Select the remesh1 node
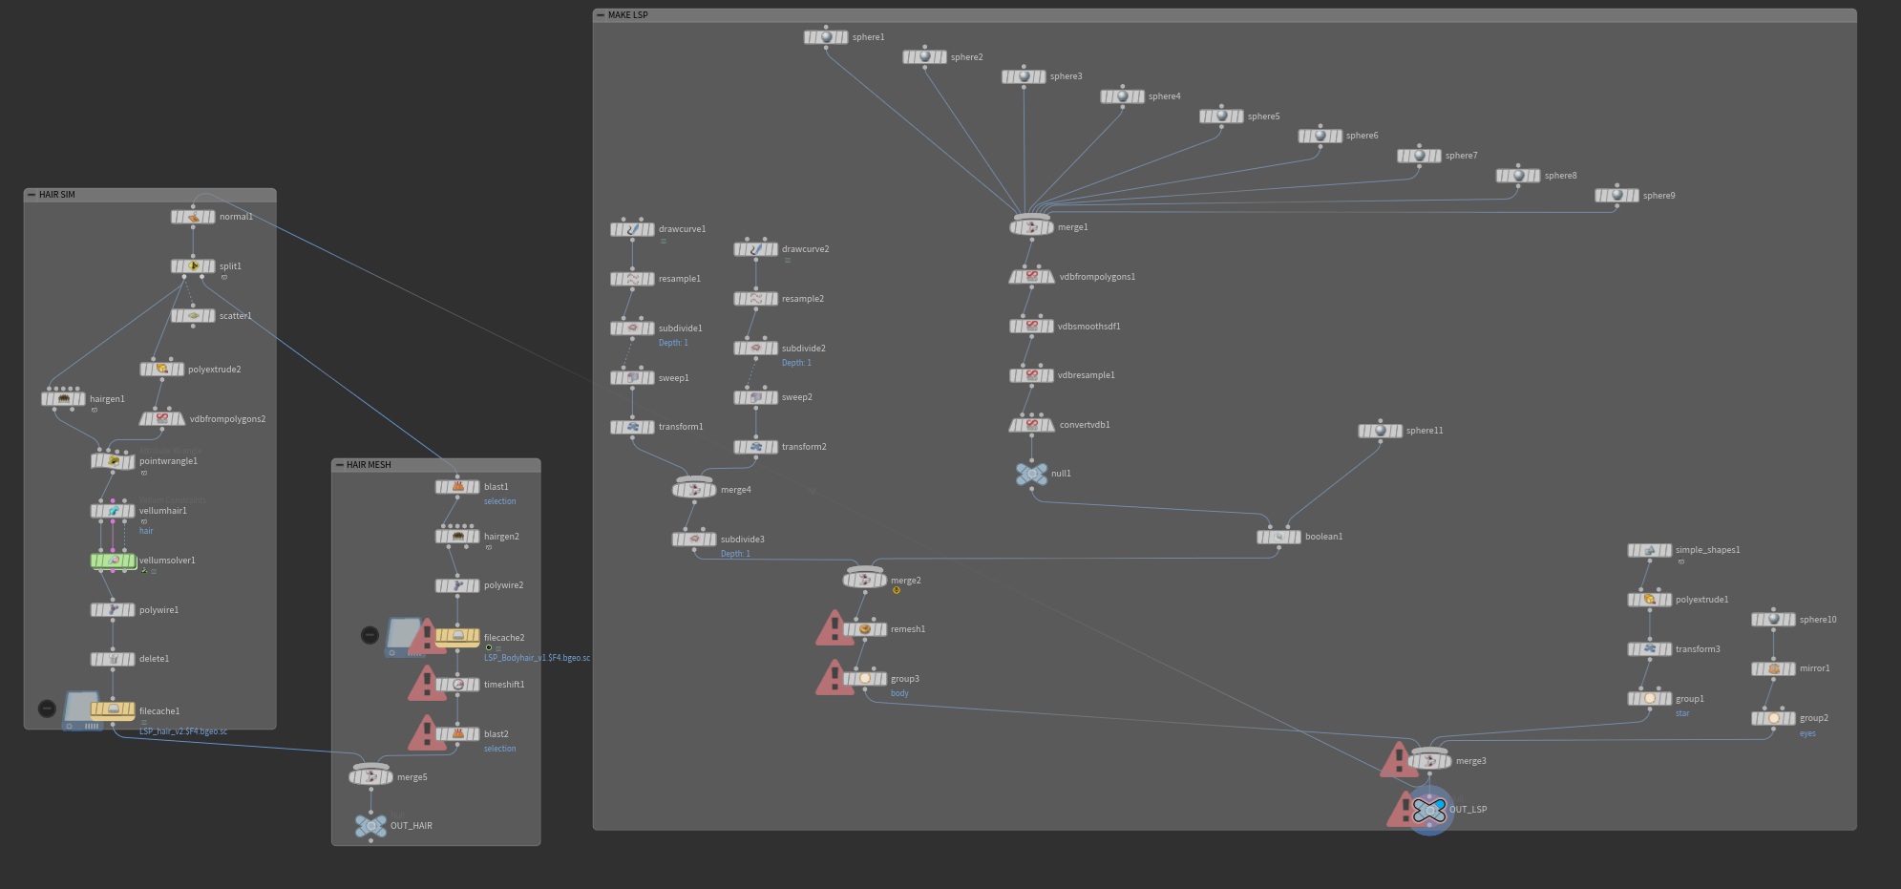Viewport: 1901px width, 889px height. tap(865, 629)
